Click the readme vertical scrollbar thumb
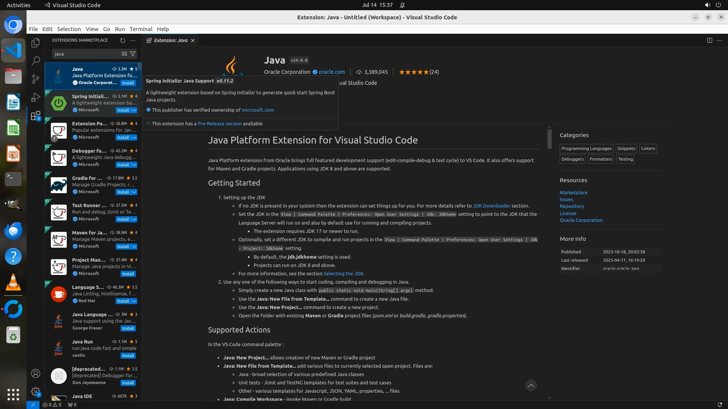728x409 pixels. pos(549,139)
